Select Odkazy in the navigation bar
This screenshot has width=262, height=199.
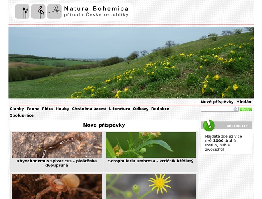pyautogui.click(x=141, y=109)
